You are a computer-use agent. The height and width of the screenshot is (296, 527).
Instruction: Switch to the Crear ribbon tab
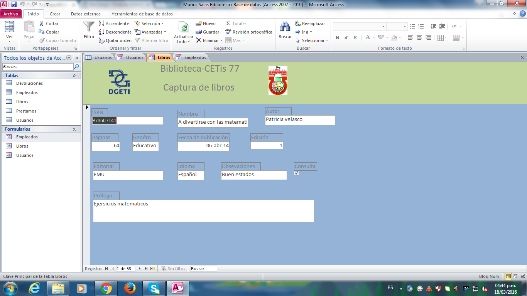(x=55, y=14)
